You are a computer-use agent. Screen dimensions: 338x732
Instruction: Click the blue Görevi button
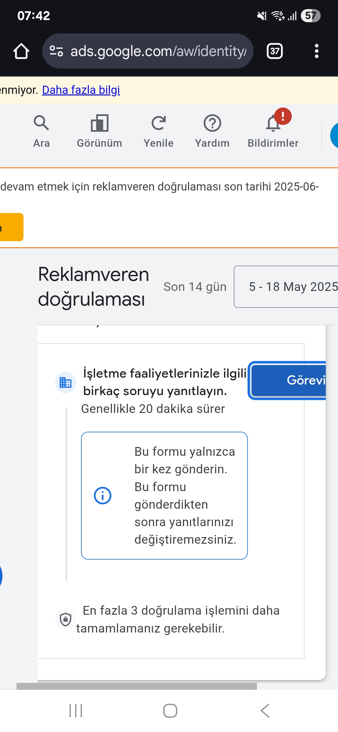[288, 380]
